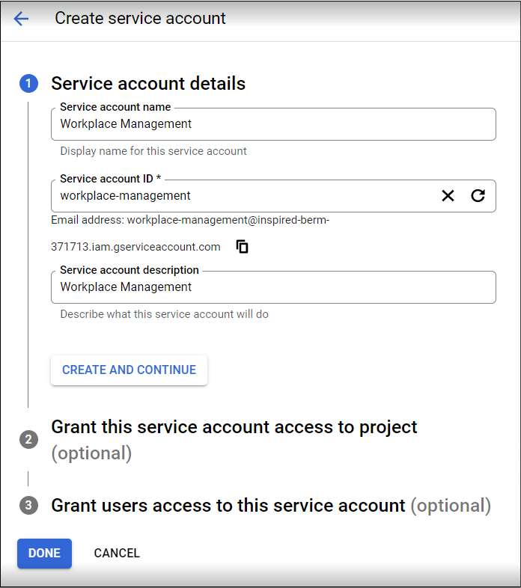This screenshot has height=588, width=521.
Task: Select the Create service account page title
Action: click(x=140, y=19)
